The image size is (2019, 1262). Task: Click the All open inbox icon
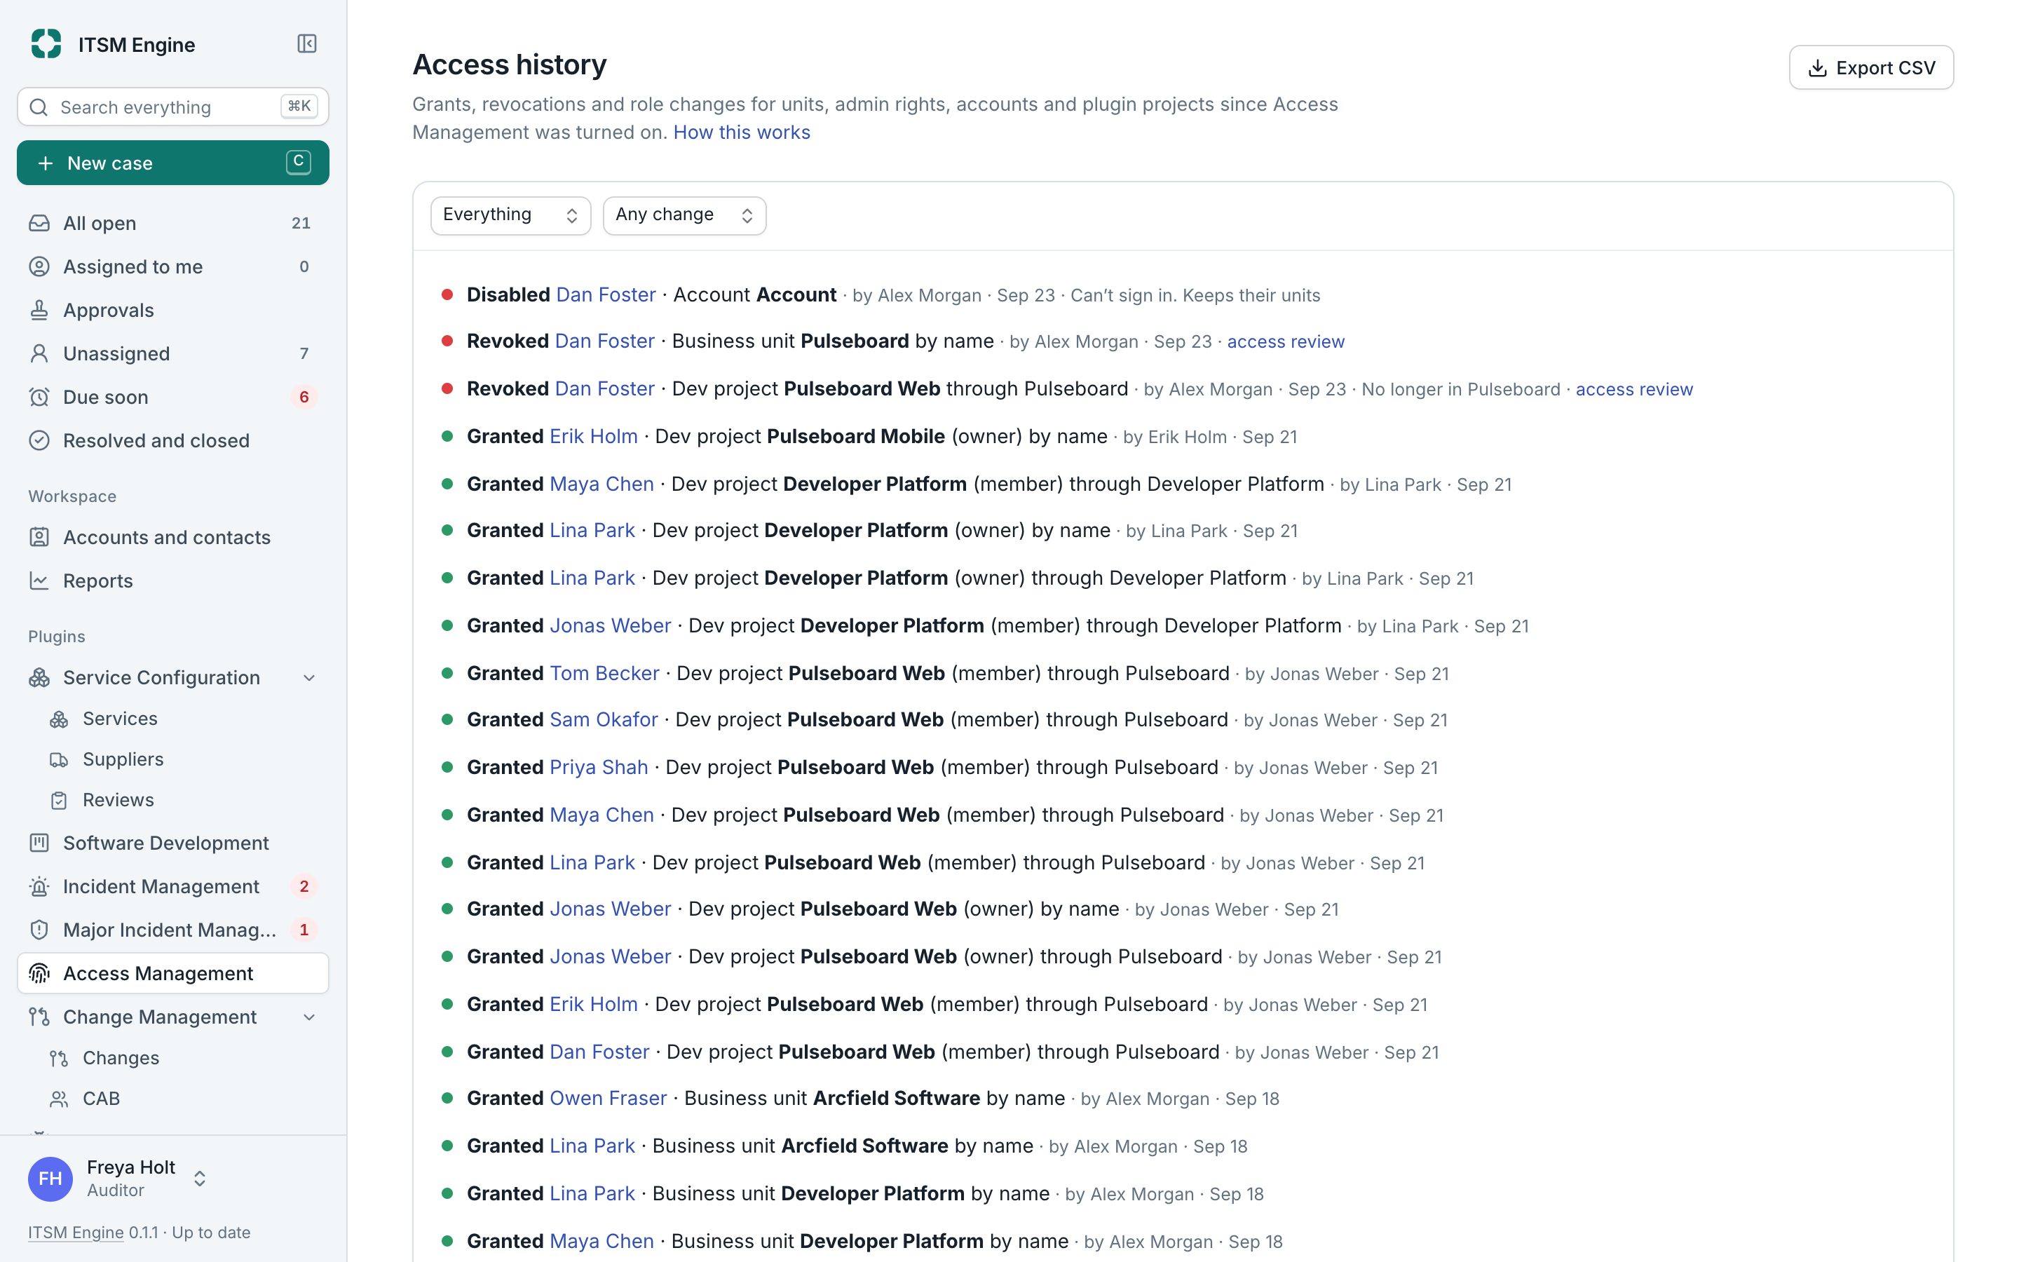(39, 223)
